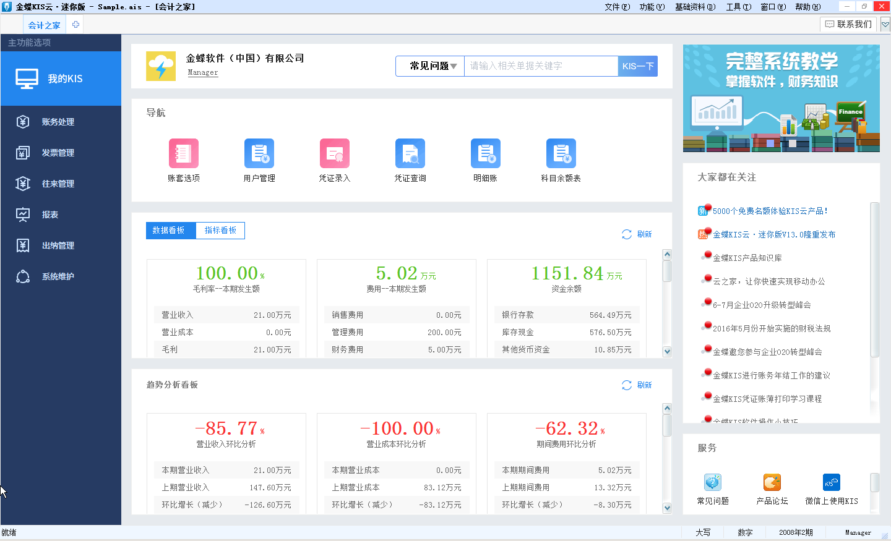Click the 营业收入环比分析 -85.77% value

tap(230, 428)
